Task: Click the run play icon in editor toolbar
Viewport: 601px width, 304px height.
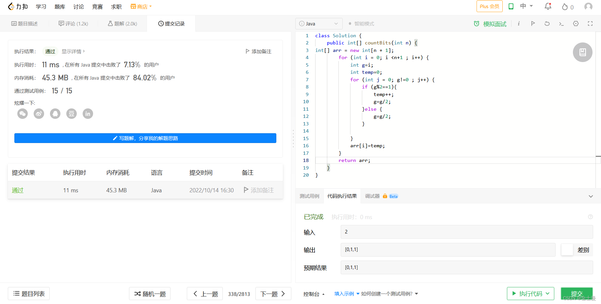Action: (533, 24)
